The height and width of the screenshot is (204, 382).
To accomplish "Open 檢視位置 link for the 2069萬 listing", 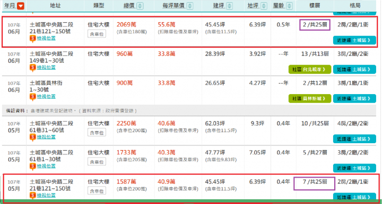I will (x=46, y=38).
